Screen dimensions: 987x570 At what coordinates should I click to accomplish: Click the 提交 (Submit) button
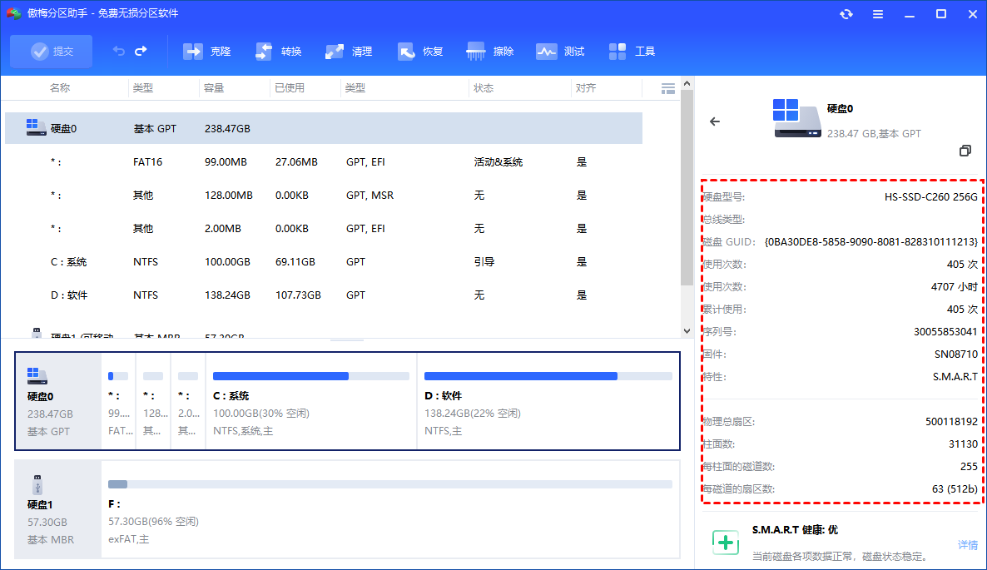point(52,52)
